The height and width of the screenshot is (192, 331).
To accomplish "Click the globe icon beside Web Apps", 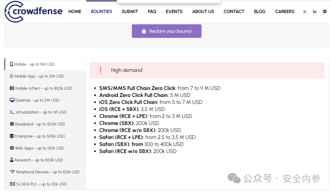I will click(12, 148).
